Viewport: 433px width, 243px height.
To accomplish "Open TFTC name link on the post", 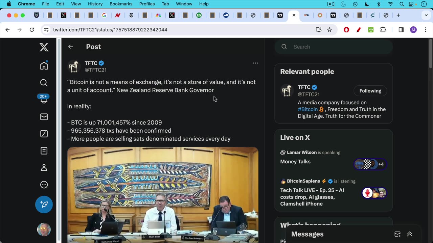I will click(91, 63).
